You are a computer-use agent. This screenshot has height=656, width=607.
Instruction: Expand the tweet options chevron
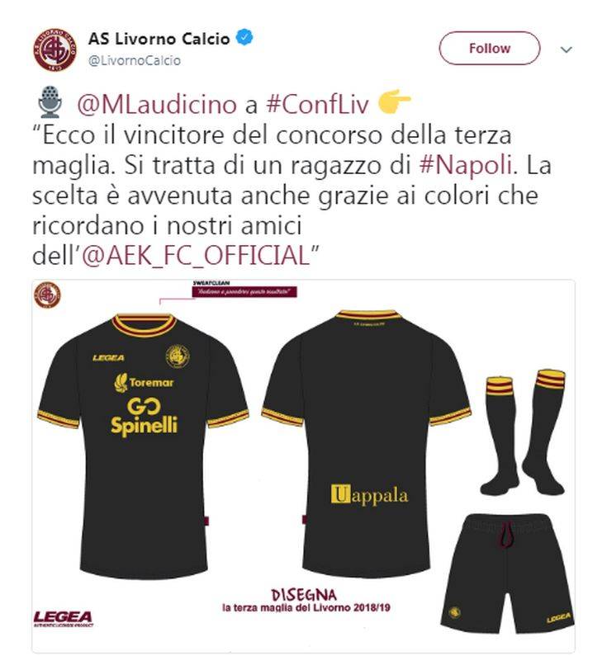click(566, 50)
